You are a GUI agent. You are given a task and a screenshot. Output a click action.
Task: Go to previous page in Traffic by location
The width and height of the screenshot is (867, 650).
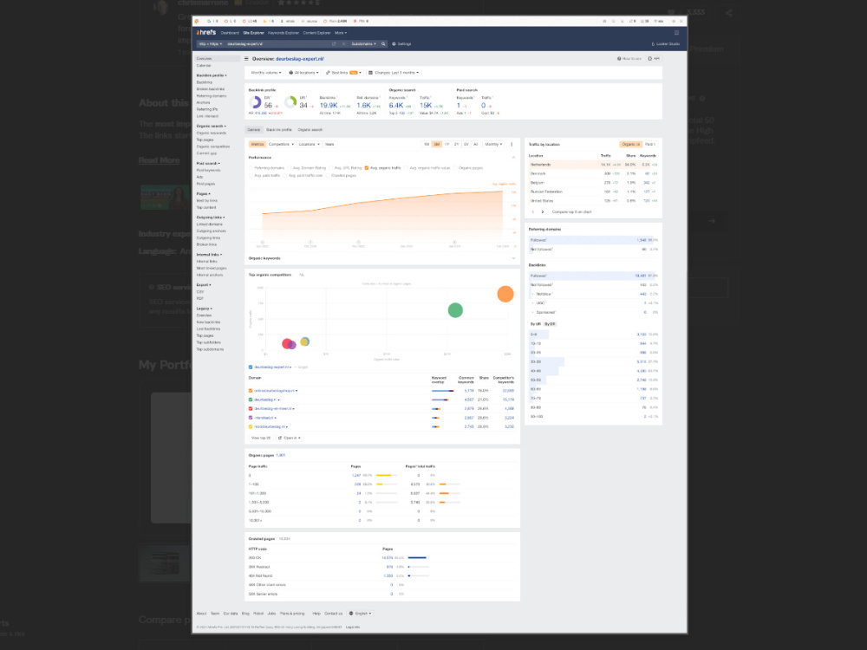pyautogui.click(x=533, y=211)
